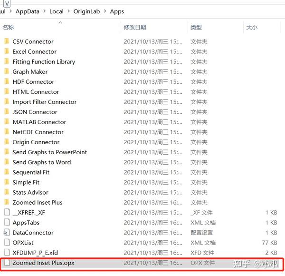Select the Excel Connector folder name

[35, 51]
